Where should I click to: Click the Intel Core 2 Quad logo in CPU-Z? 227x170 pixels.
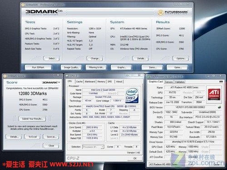coord(132,95)
